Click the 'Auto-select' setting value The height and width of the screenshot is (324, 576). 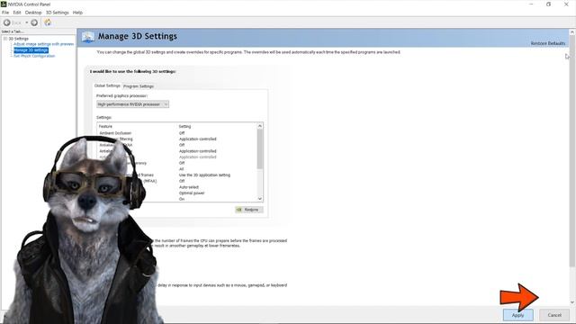[x=189, y=187]
